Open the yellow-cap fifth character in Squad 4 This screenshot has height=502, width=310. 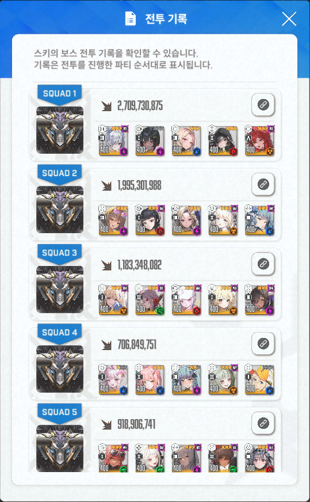coord(259,379)
